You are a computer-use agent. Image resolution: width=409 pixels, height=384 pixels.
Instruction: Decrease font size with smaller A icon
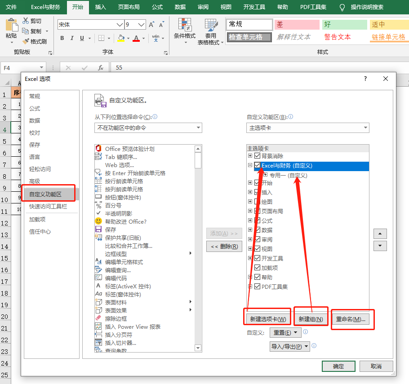point(161,25)
